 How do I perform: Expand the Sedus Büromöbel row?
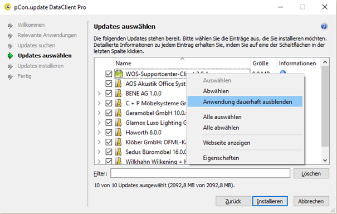tap(99, 152)
